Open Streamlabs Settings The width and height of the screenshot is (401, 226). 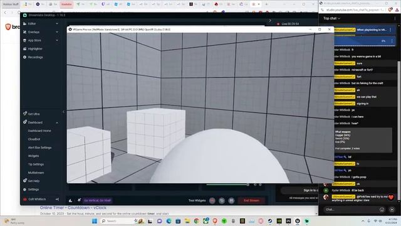[x=33, y=190]
